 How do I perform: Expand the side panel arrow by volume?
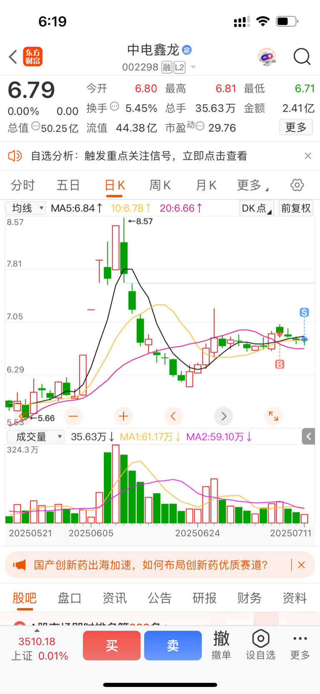tap(308, 437)
